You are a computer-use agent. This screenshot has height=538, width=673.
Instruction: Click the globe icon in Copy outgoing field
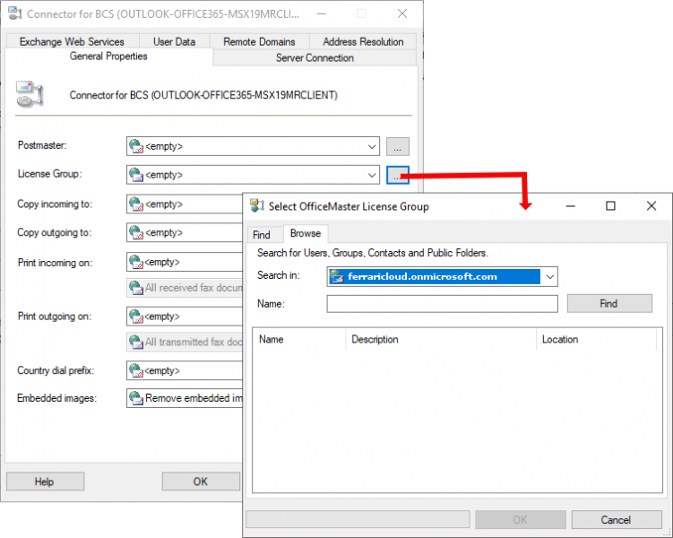[x=136, y=232]
